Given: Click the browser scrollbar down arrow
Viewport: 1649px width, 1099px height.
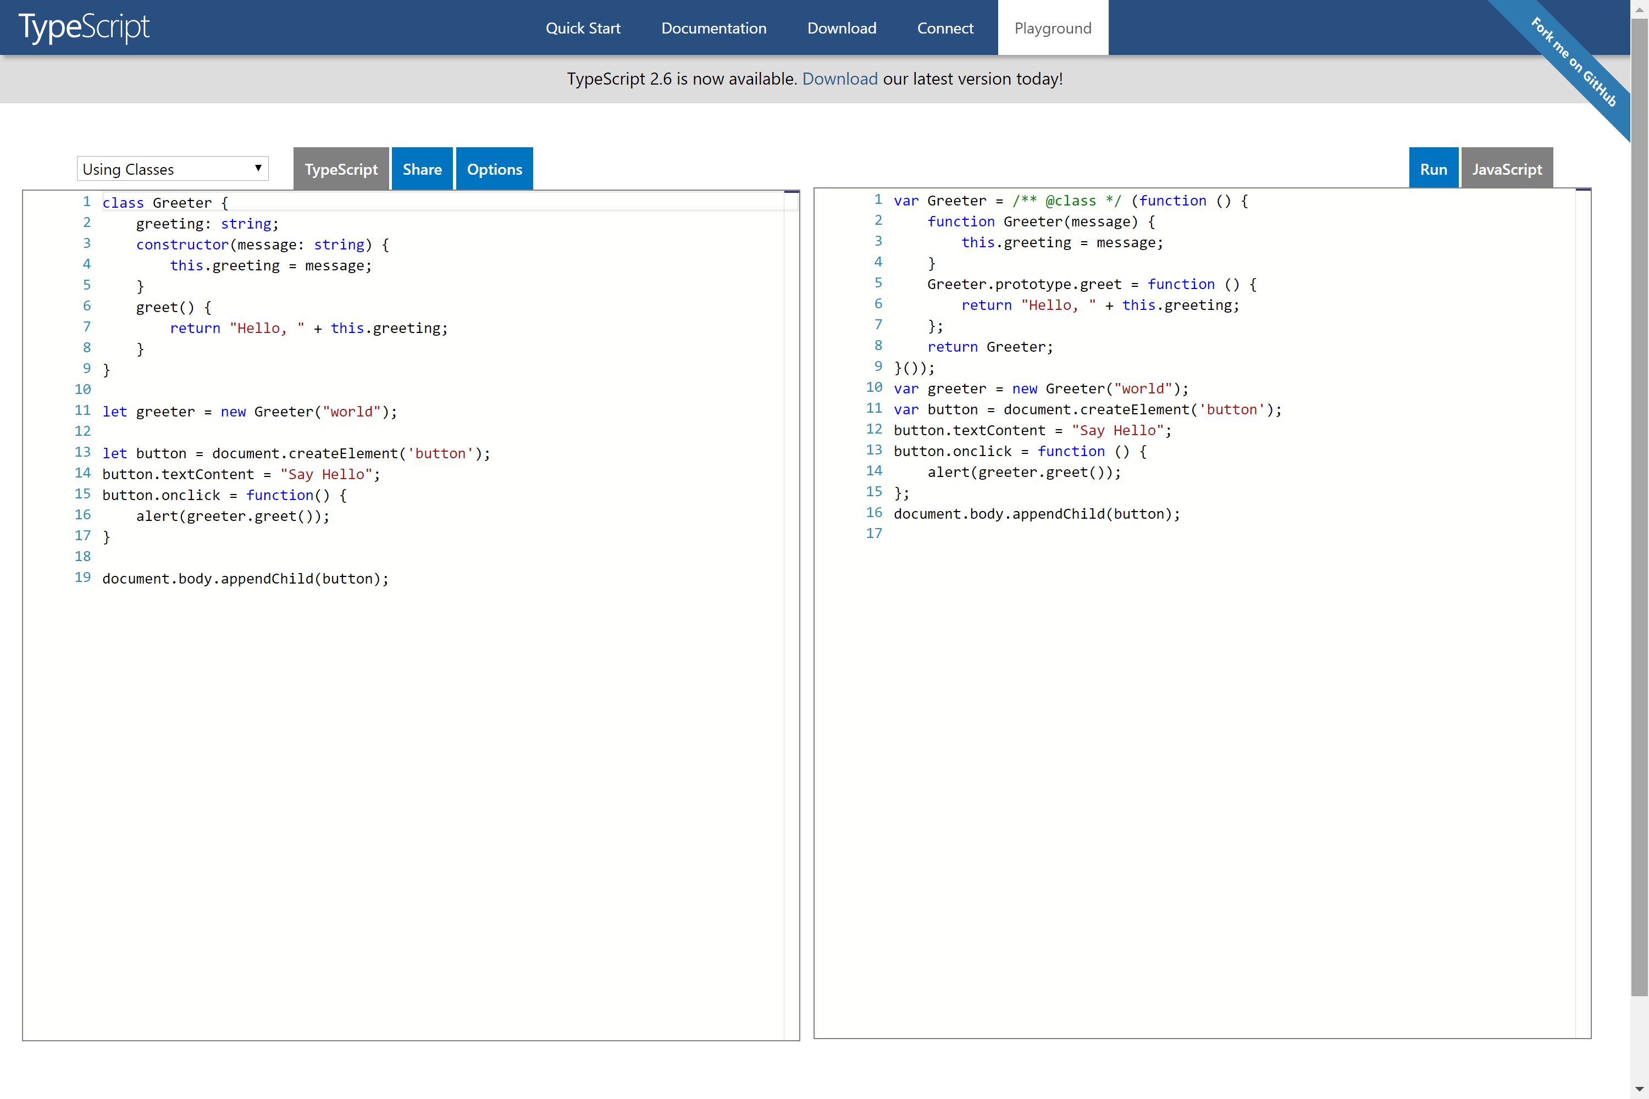Looking at the screenshot, I should click(1639, 1090).
